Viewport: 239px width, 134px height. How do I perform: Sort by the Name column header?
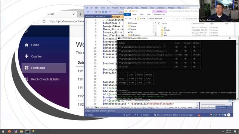[164, 23]
